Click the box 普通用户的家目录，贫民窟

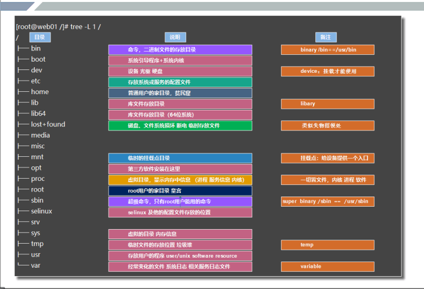pos(180,93)
